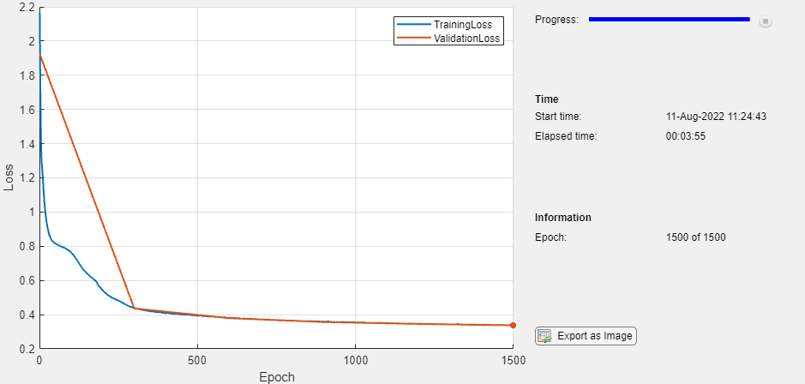Screen dimensions: 805x384
Task: Click the 1000 tick label on Epoch axis
Action: click(x=355, y=360)
